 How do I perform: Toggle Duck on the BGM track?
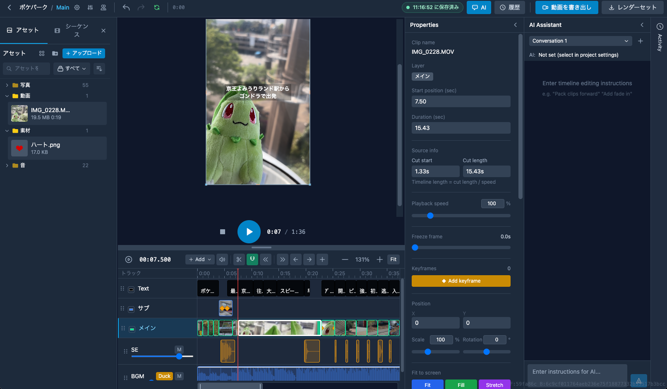(x=164, y=376)
